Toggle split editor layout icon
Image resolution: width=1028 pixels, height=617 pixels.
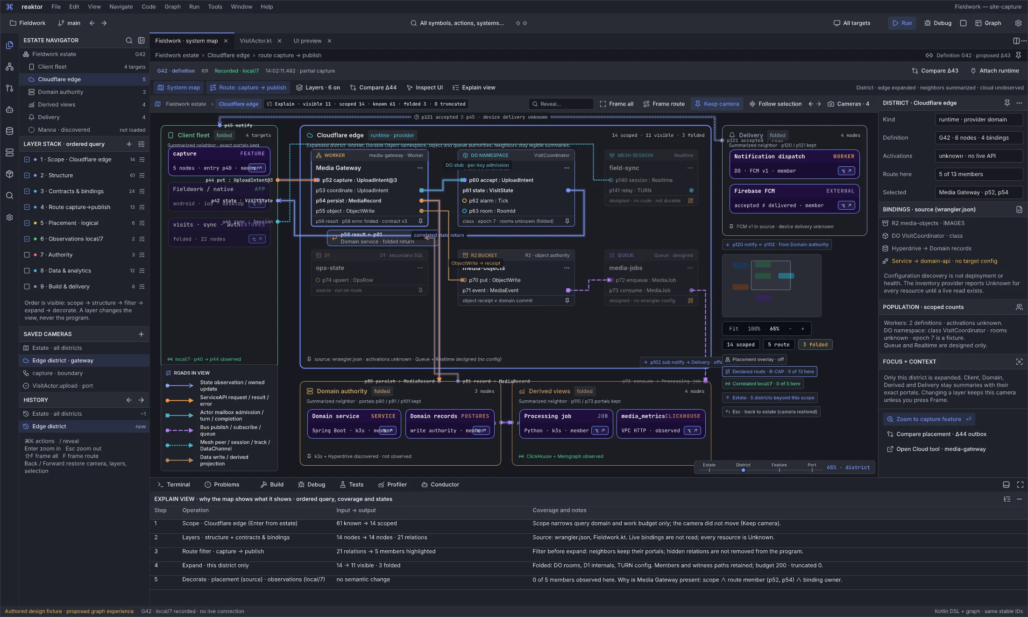pyautogui.click(x=1016, y=41)
